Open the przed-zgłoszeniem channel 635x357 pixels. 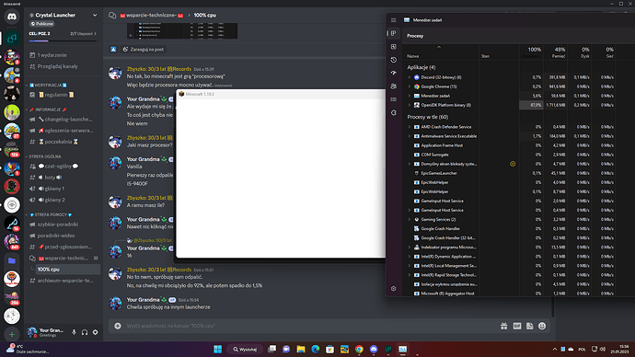pyautogui.click(x=64, y=247)
